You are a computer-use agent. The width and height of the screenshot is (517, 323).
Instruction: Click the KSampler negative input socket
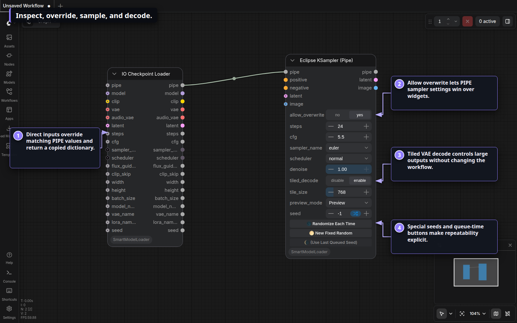point(286,88)
